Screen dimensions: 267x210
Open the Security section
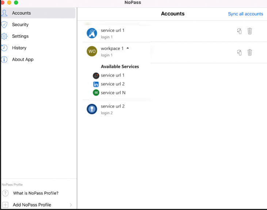pos(20,24)
